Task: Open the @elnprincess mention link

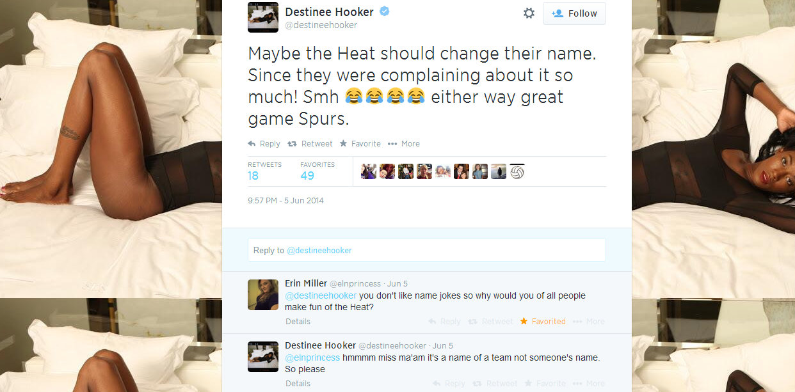Action: (x=312, y=358)
